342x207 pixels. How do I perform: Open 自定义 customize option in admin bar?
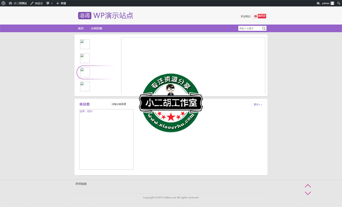(36, 3)
